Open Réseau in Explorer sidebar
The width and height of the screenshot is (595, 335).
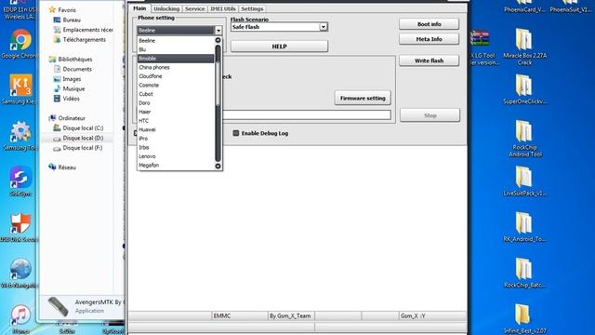click(x=67, y=167)
